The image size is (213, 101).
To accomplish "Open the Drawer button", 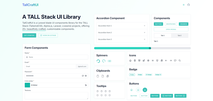I will pos(183,24).
